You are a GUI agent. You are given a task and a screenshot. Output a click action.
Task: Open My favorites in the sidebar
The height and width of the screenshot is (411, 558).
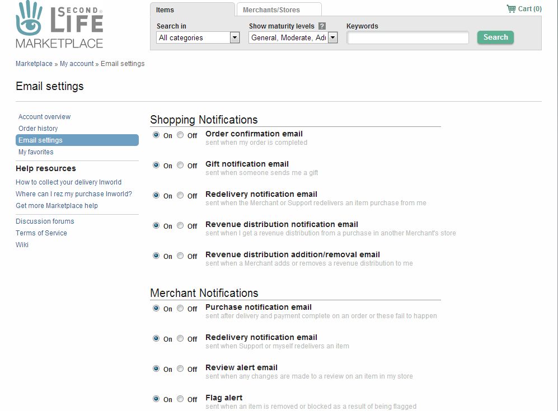click(x=36, y=152)
